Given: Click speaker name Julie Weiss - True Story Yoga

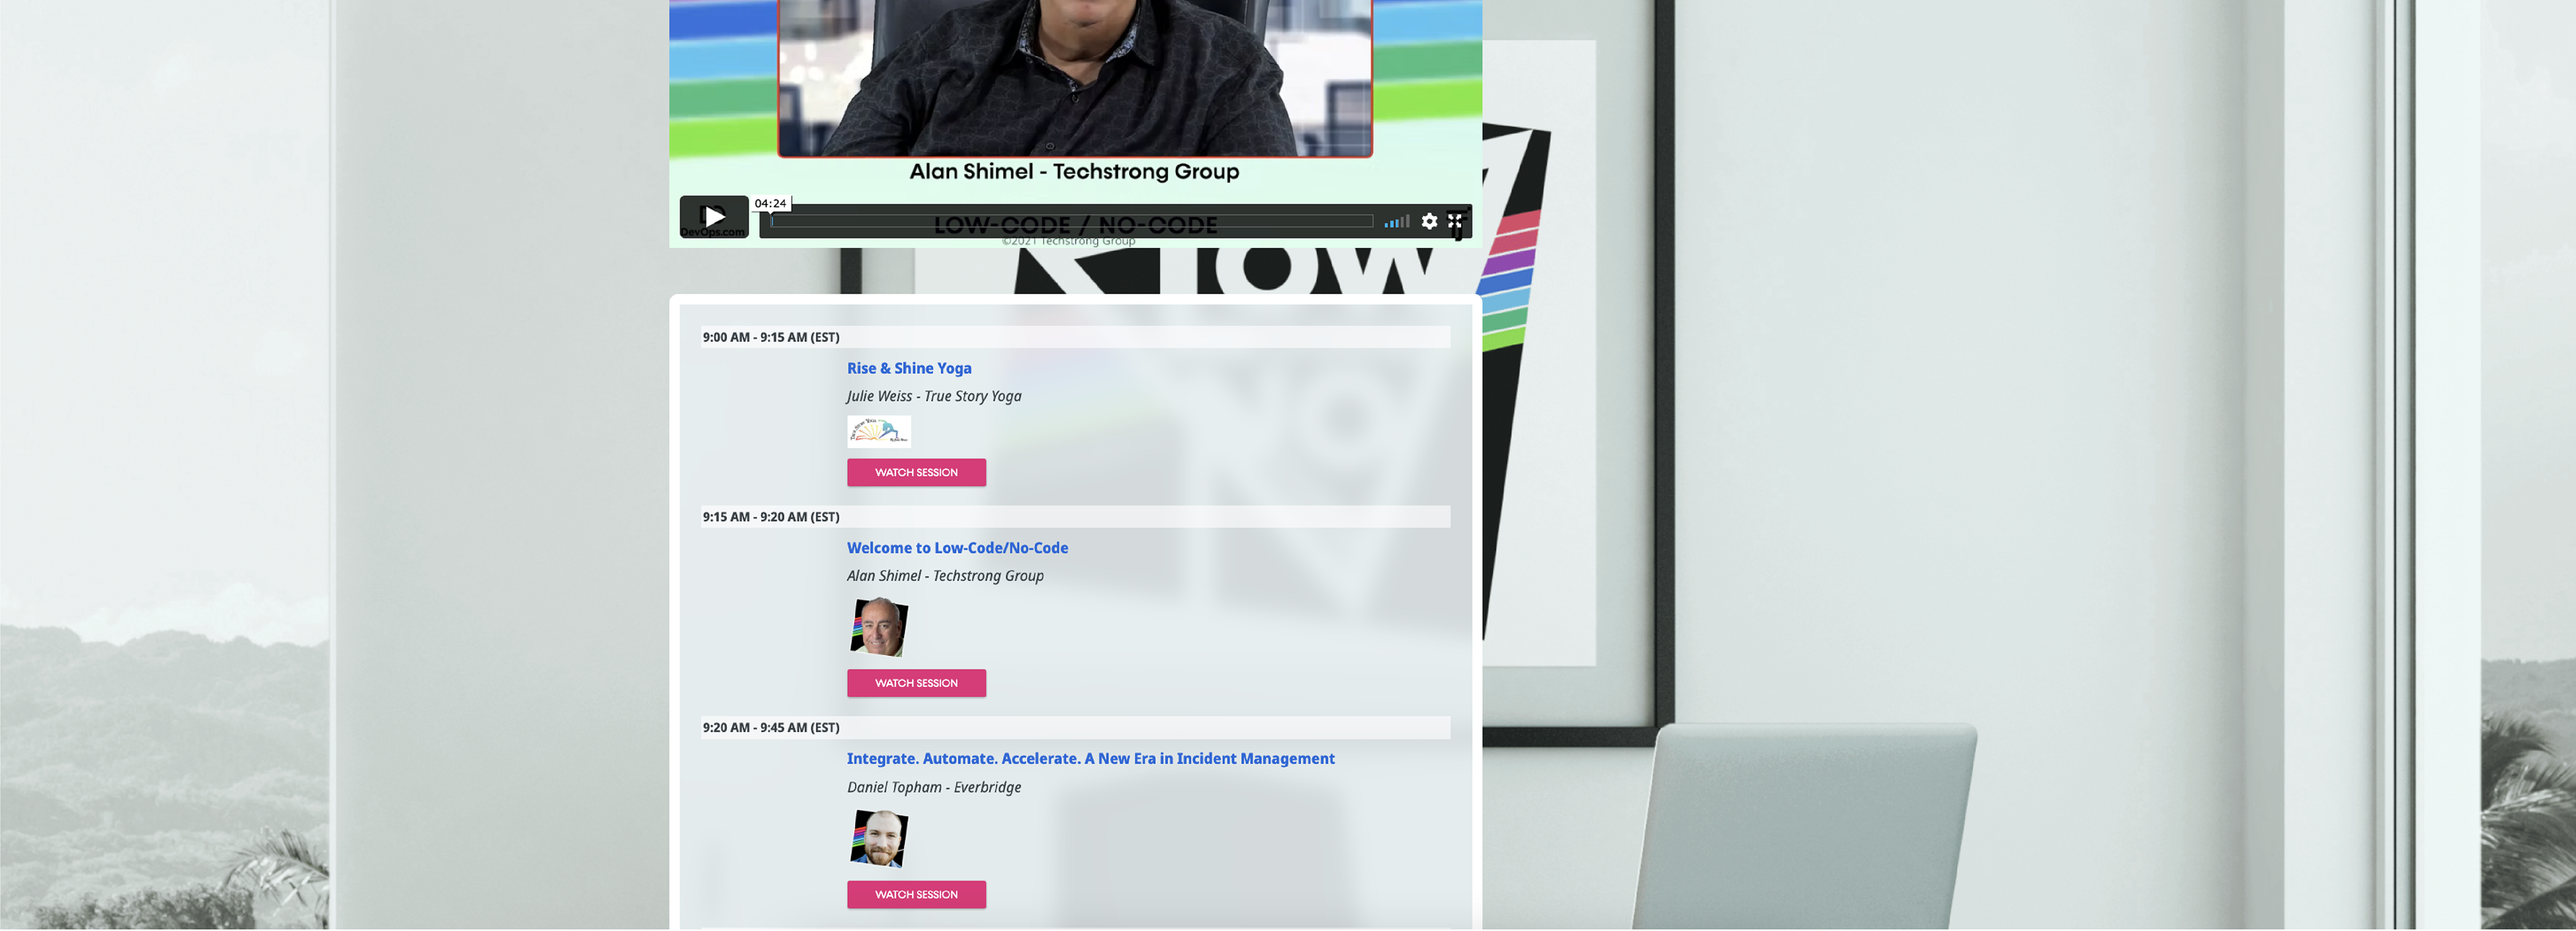Looking at the screenshot, I should [x=934, y=397].
